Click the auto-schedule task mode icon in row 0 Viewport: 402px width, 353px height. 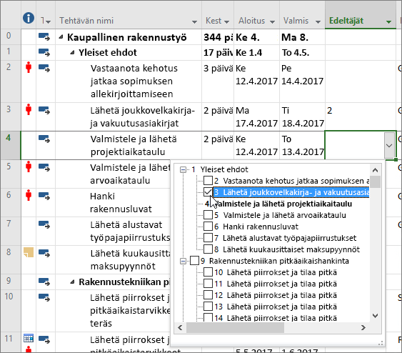[44, 36]
